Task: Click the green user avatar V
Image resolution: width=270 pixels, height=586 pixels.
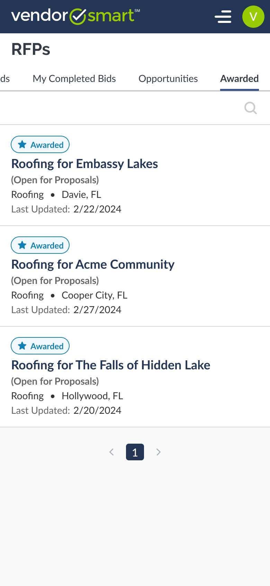Action: (253, 17)
